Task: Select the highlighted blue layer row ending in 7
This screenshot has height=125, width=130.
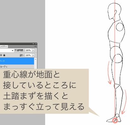Action: pyautogui.click(x=17, y=61)
